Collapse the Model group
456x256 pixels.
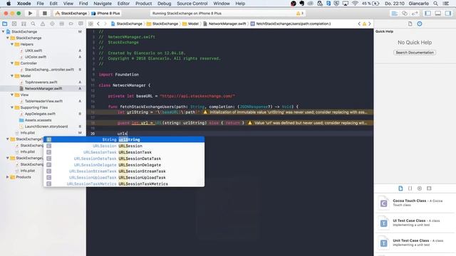(12, 76)
